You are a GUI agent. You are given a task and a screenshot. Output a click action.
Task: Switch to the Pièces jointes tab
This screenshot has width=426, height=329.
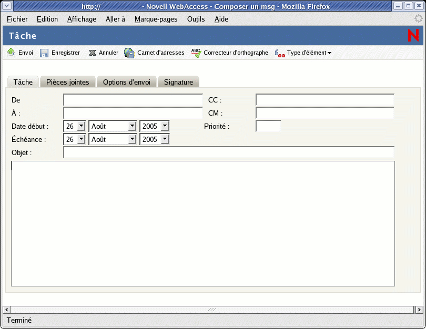coord(68,82)
